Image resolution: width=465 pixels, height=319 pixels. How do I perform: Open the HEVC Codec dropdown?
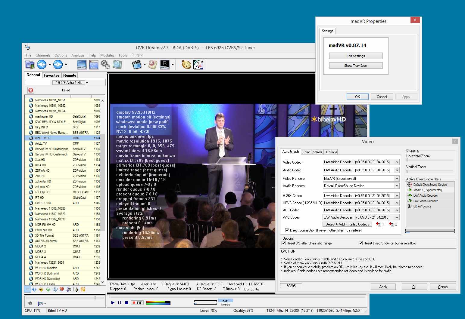pyautogui.click(x=361, y=203)
